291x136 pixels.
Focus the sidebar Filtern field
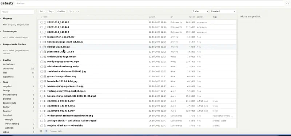coord(17,12)
